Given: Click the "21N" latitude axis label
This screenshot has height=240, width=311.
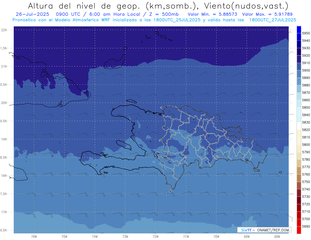Looking at the screenshot, I should tap(4, 67).
